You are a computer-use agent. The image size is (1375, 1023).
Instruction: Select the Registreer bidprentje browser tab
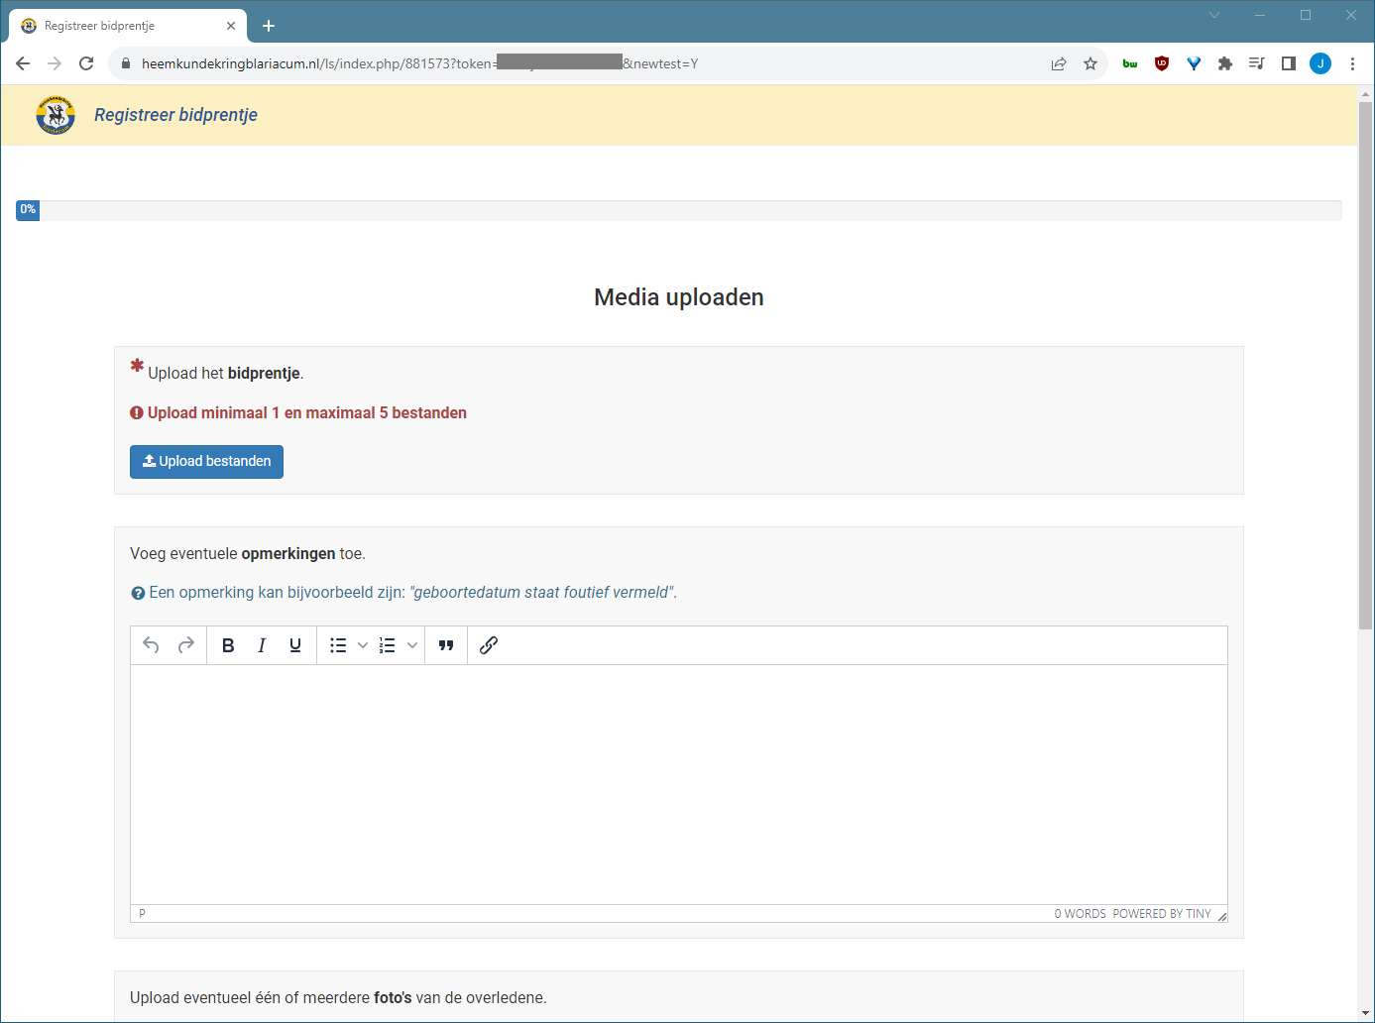coord(119,26)
